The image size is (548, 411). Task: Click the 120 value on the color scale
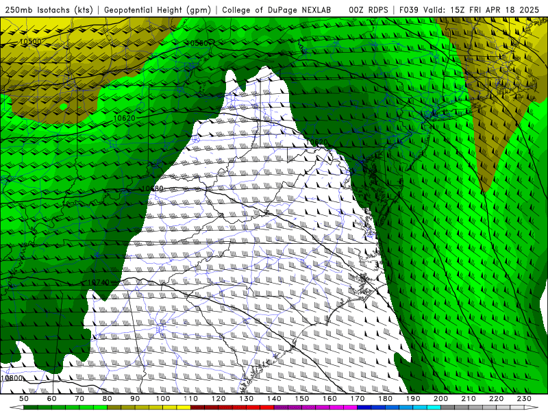click(219, 399)
